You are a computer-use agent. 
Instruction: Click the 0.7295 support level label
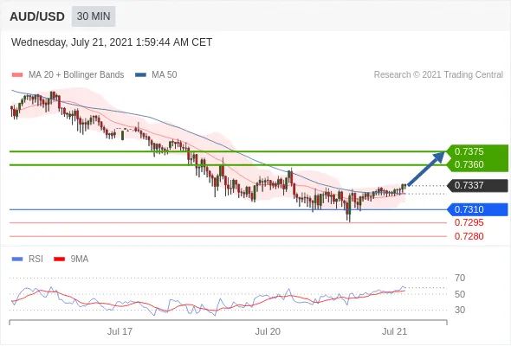(x=469, y=223)
